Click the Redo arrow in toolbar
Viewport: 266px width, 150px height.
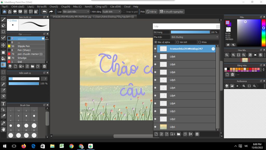point(51,11)
